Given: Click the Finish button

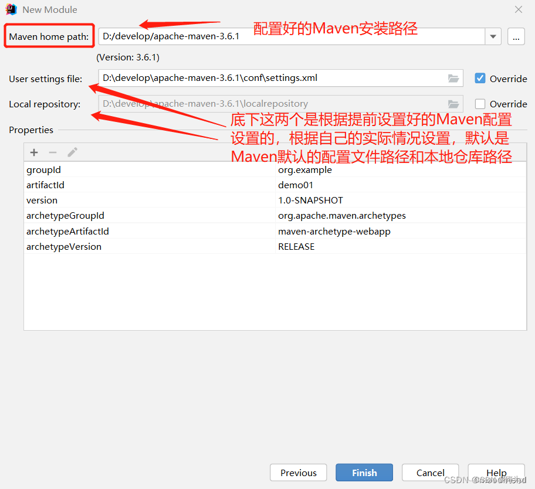Looking at the screenshot, I should [364, 473].
